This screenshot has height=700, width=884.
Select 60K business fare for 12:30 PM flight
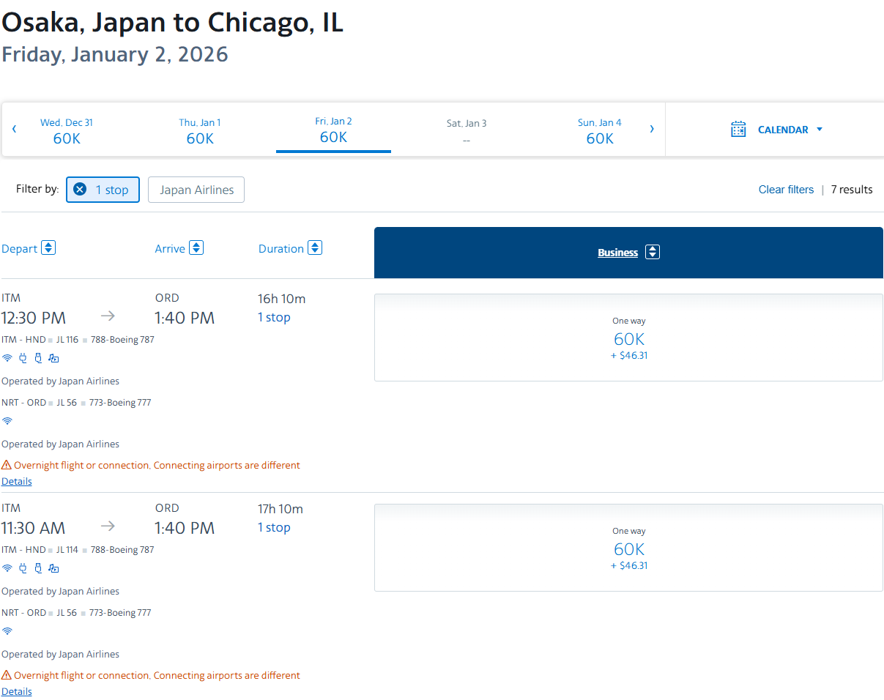tap(628, 338)
